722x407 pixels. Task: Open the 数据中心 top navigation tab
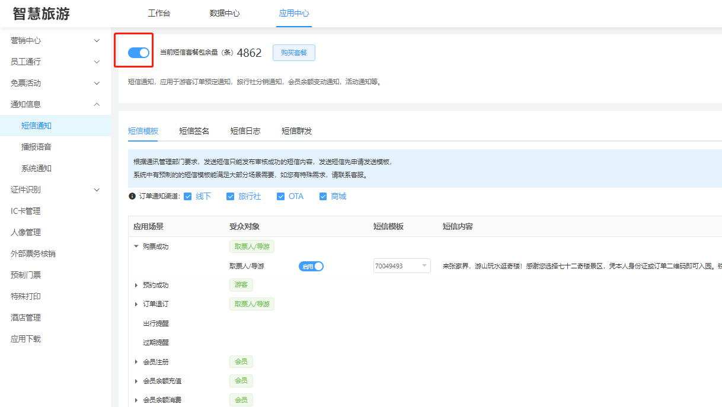click(225, 13)
